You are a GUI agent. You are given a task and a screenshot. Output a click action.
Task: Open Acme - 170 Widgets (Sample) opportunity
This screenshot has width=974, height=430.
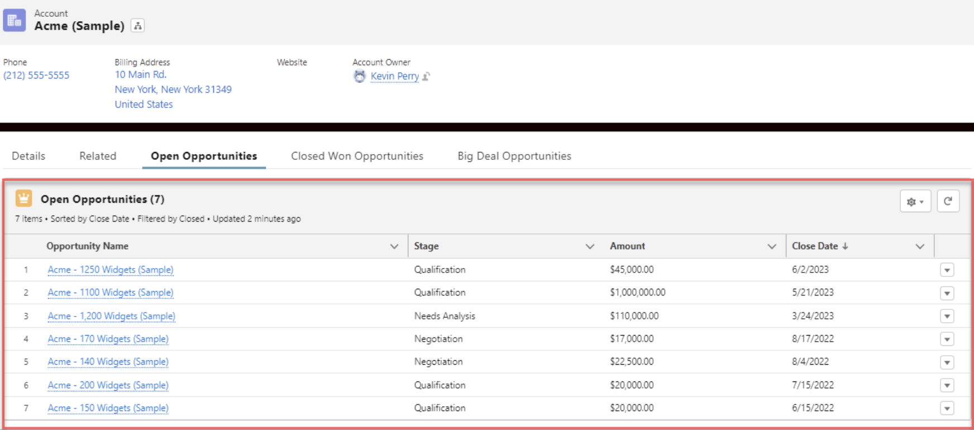pos(108,339)
